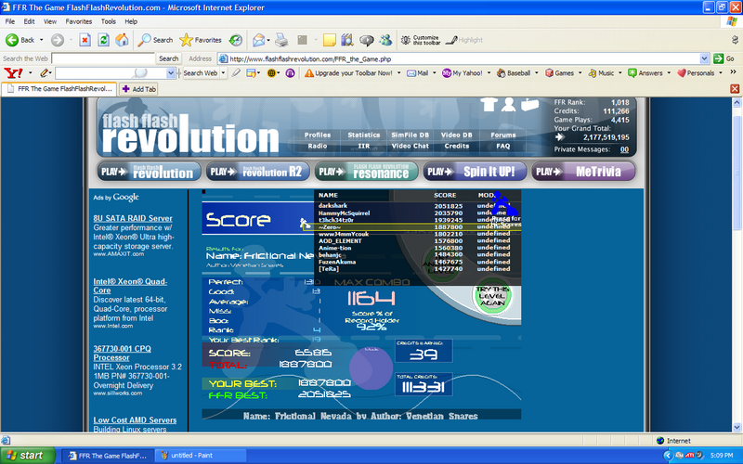Click the IE Home toolbar icon
Image resolution: width=743 pixels, height=464 pixels.
(x=122, y=40)
